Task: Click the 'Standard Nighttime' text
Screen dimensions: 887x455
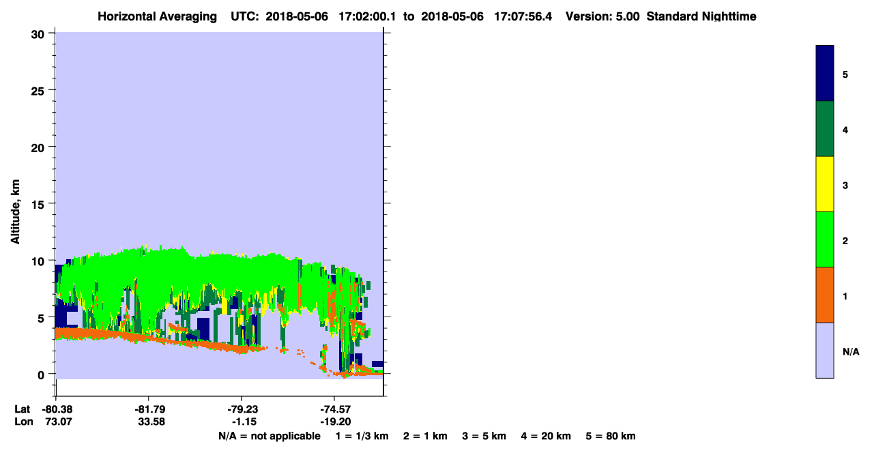Action: (701, 16)
